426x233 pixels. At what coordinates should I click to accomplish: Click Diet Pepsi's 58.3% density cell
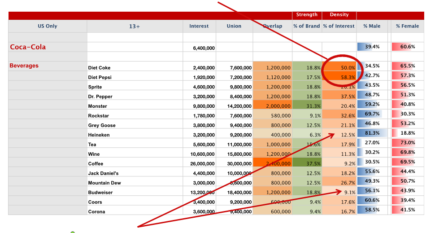click(x=339, y=76)
